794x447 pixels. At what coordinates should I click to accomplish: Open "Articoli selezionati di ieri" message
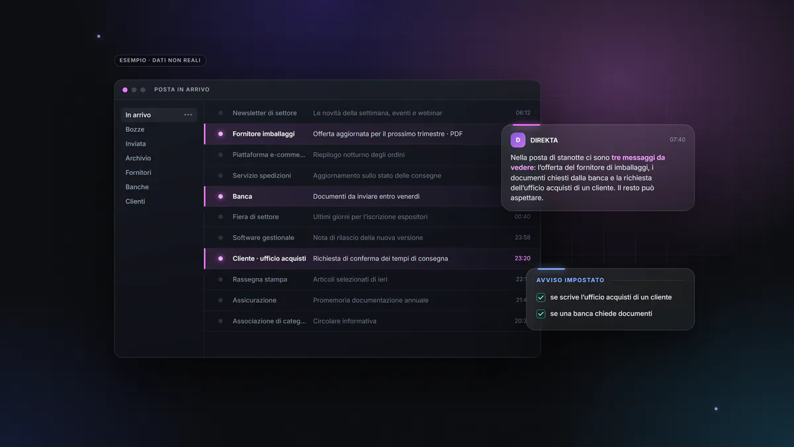372,279
